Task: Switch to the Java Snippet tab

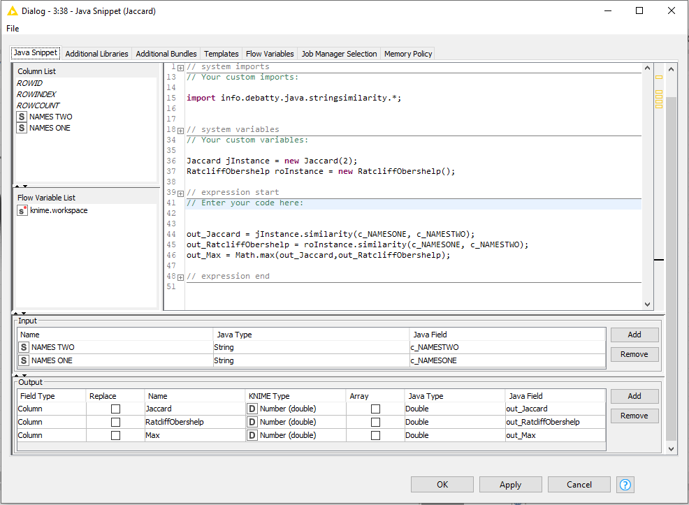Action: (x=36, y=52)
